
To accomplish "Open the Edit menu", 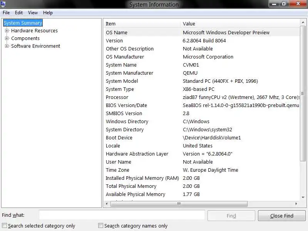I will 19,13.
